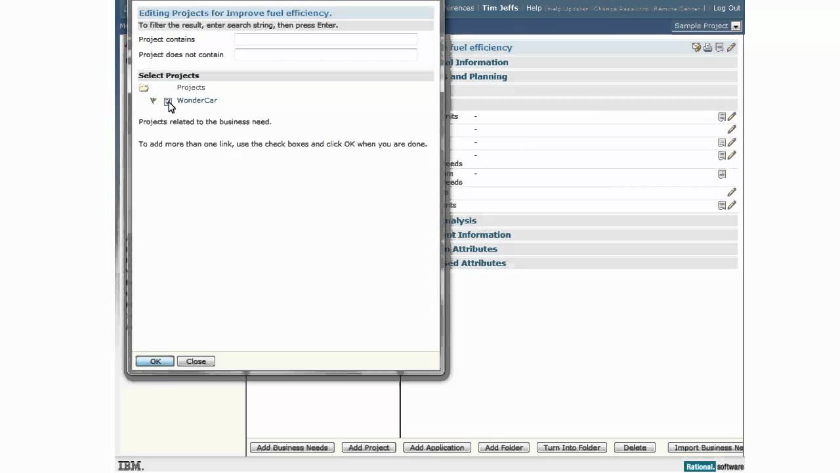Click the Turn Into Folder button
Viewport: 840px width, 473px height.
coord(572,447)
